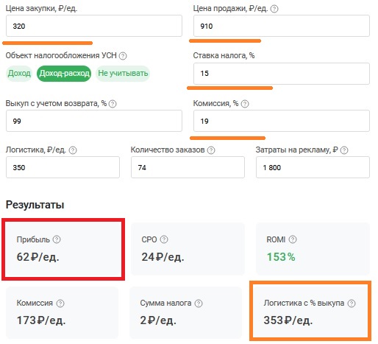Click help icon next to Комиссия, % label

[x=245, y=104]
